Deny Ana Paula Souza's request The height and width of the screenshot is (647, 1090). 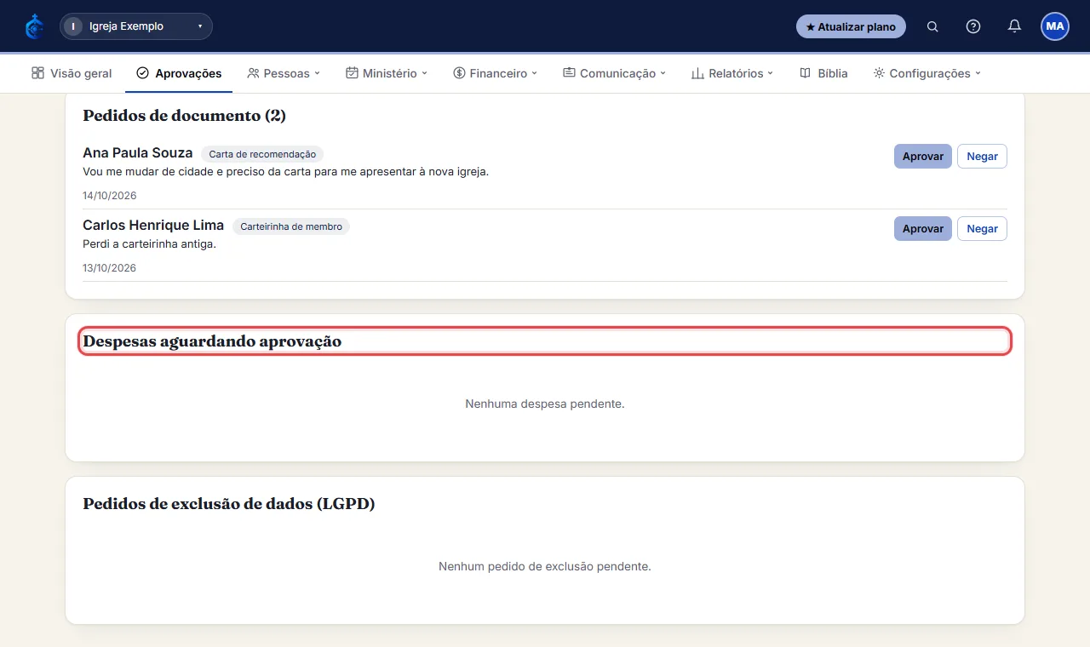[x=982, y=157]
